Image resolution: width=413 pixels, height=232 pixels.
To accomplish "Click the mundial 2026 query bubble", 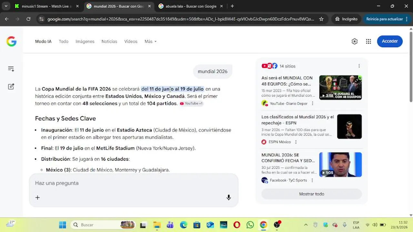I will pos(213,72).
